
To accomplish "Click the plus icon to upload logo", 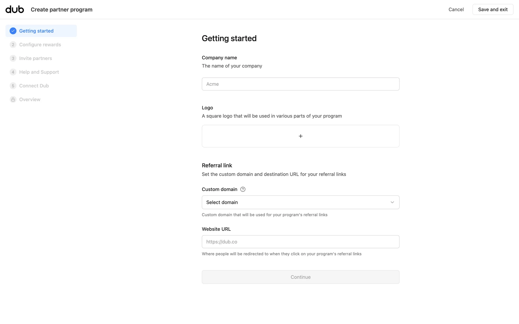I will (x=300, y=136).
